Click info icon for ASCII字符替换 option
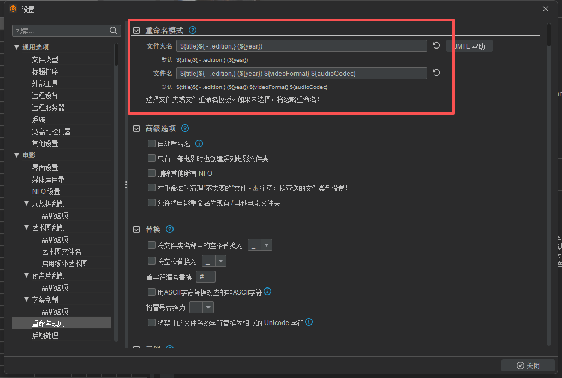The height and width of the screenshot is (378, 562). point(267,292)
